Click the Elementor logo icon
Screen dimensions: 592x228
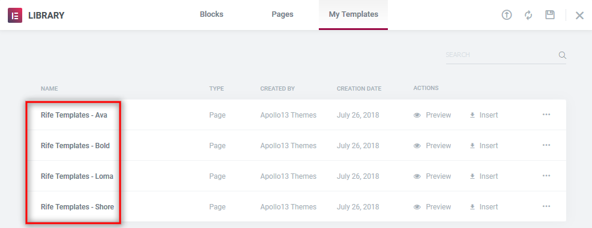(15, 16)
